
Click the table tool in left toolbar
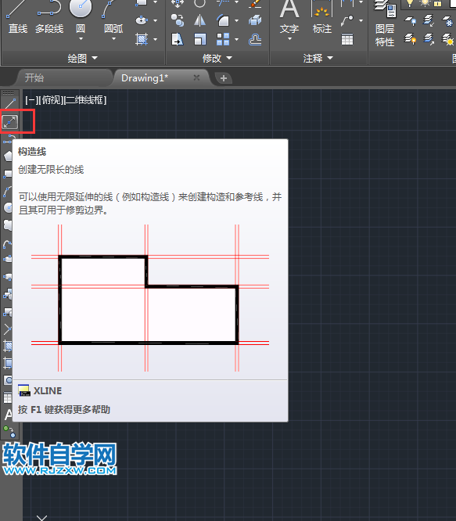8,397
